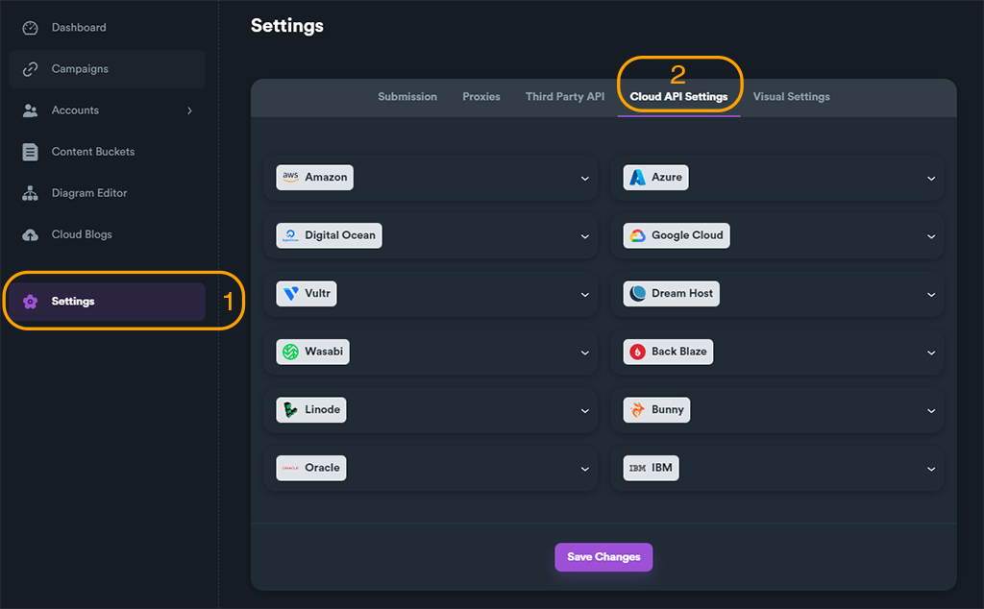Go to the Visual Settings tab
This screenshot has height=609, width=984.
click(791, 97)
